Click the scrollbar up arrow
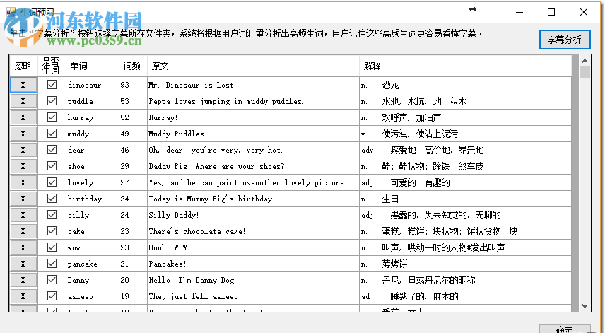Viewport: 605px width, 333px height. pyautogui.click(x=585, y=61)
